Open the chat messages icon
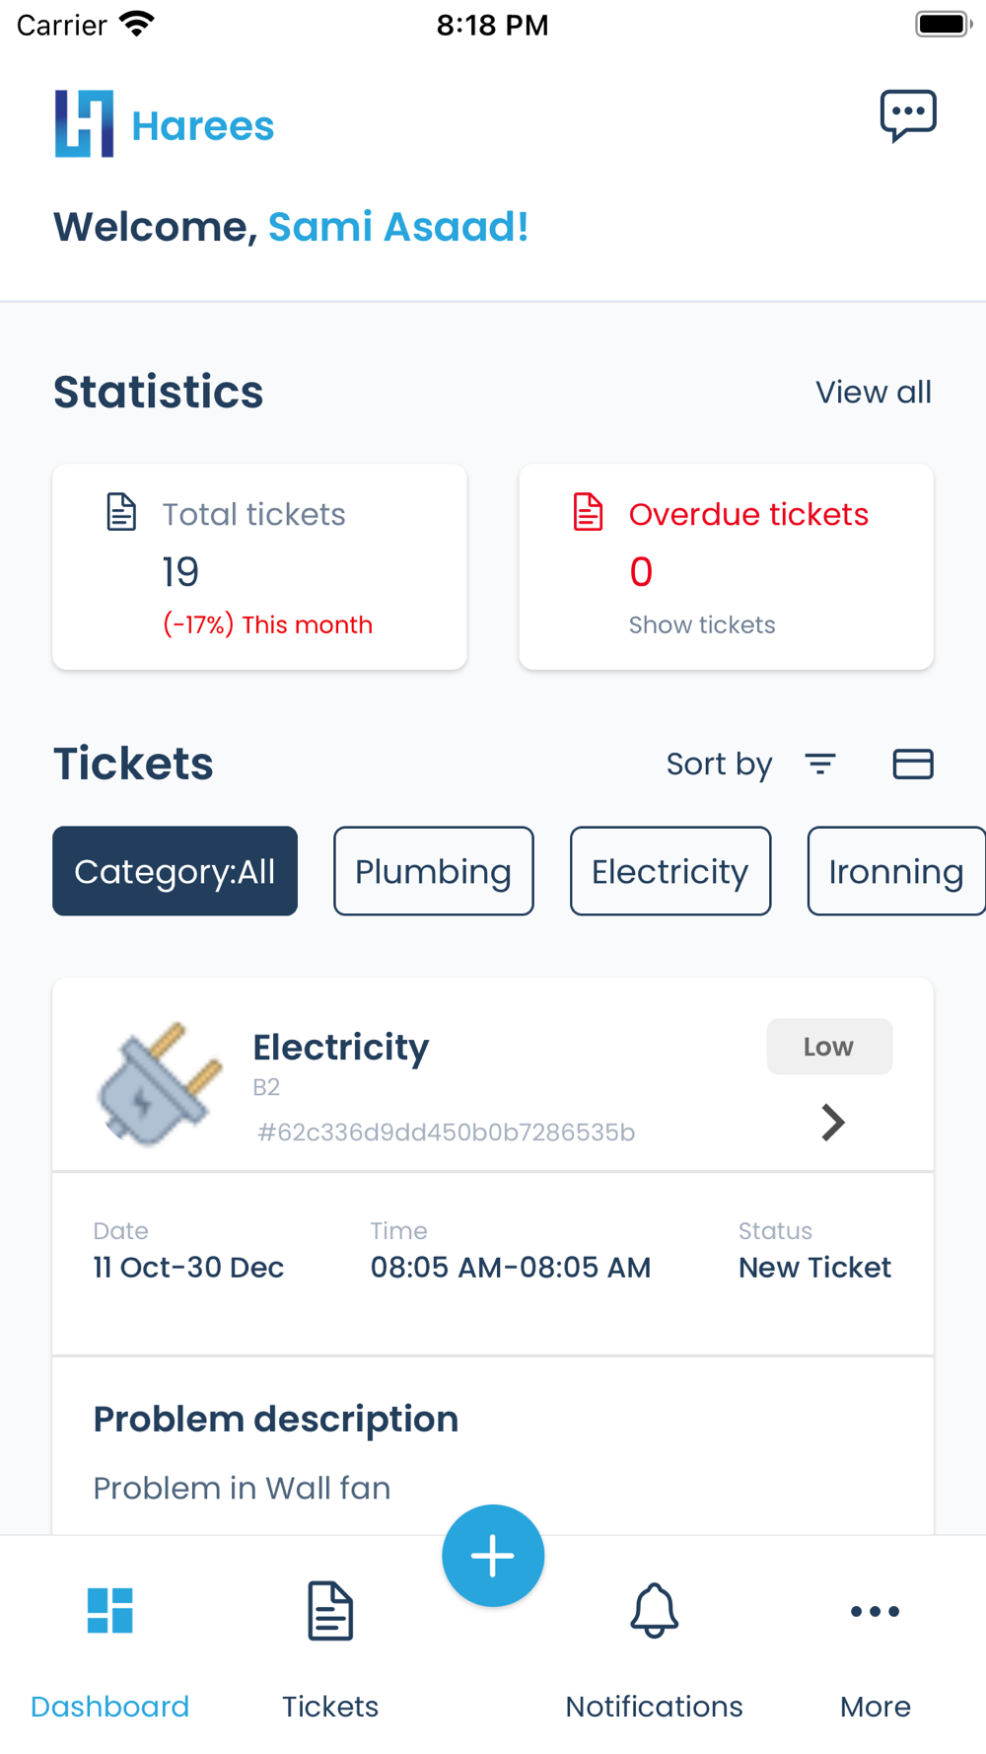 tap(907, 116)
